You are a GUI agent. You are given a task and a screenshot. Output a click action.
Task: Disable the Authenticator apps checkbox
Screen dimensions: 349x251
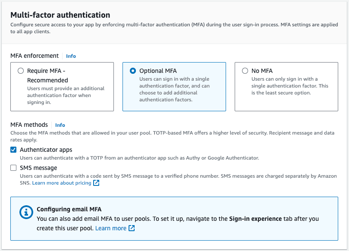13,149
